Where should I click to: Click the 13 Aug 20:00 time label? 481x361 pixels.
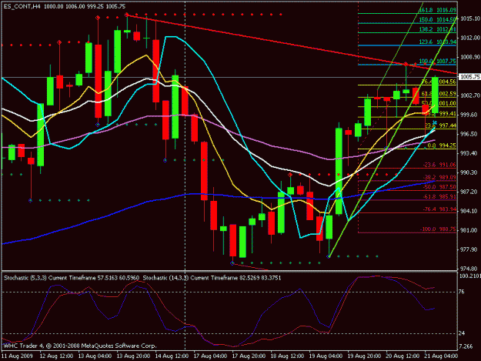coord(133,356)
